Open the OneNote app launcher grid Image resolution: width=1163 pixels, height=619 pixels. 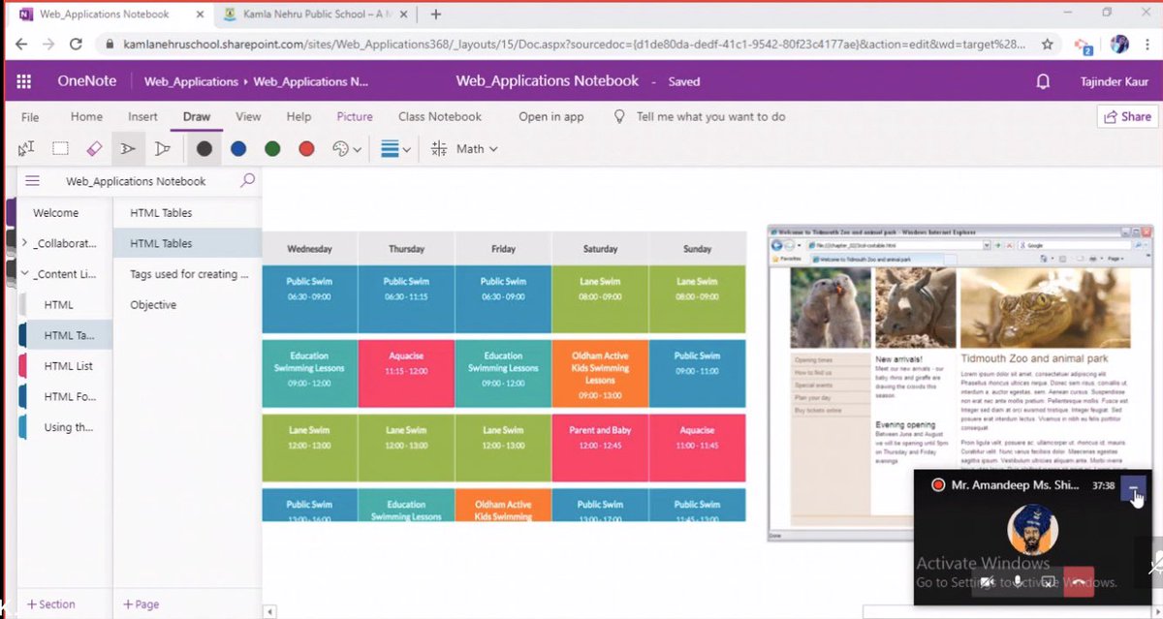24,81
